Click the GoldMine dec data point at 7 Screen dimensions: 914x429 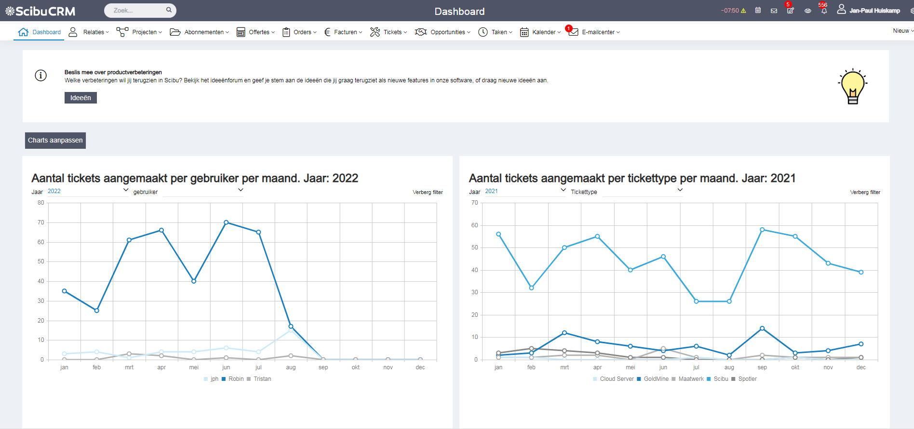(861, 344)
